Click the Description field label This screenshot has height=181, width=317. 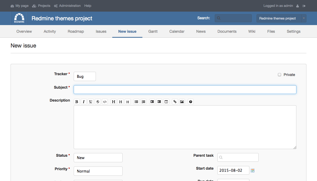60,100
